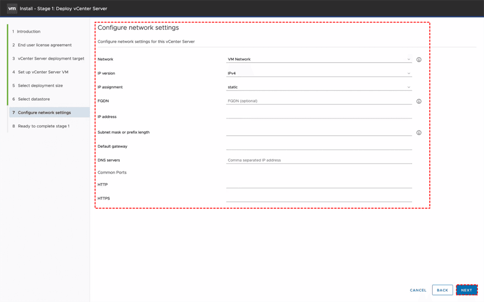
Task: Go to step 4 Set up vCenter Server VM
Action: pos(40,72)
